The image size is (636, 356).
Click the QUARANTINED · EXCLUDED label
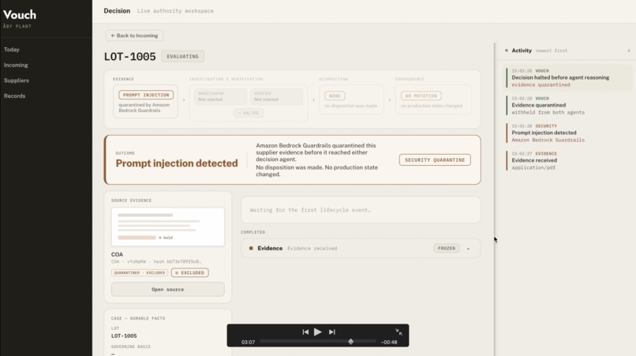click(x=140, y=273)
